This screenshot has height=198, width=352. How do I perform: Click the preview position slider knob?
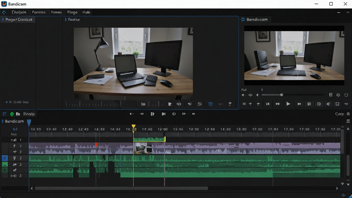click(282, 95)
